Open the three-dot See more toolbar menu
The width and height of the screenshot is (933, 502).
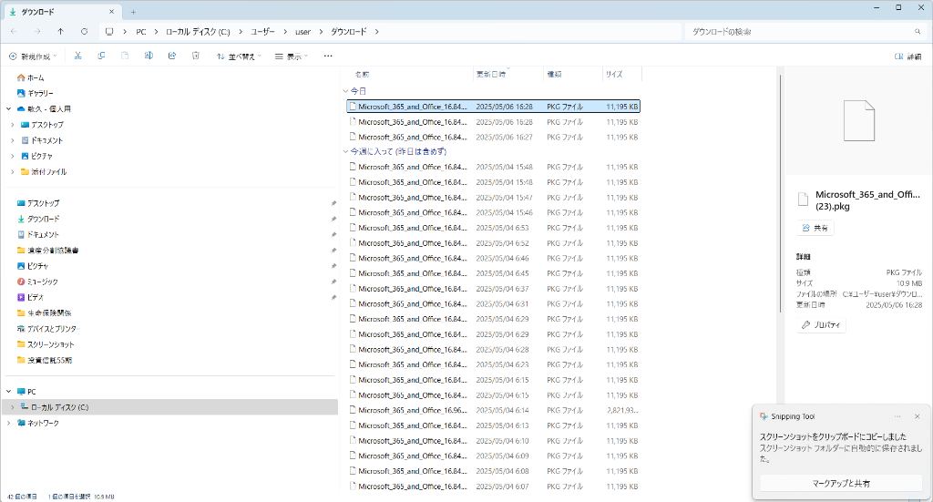(328, 56)
